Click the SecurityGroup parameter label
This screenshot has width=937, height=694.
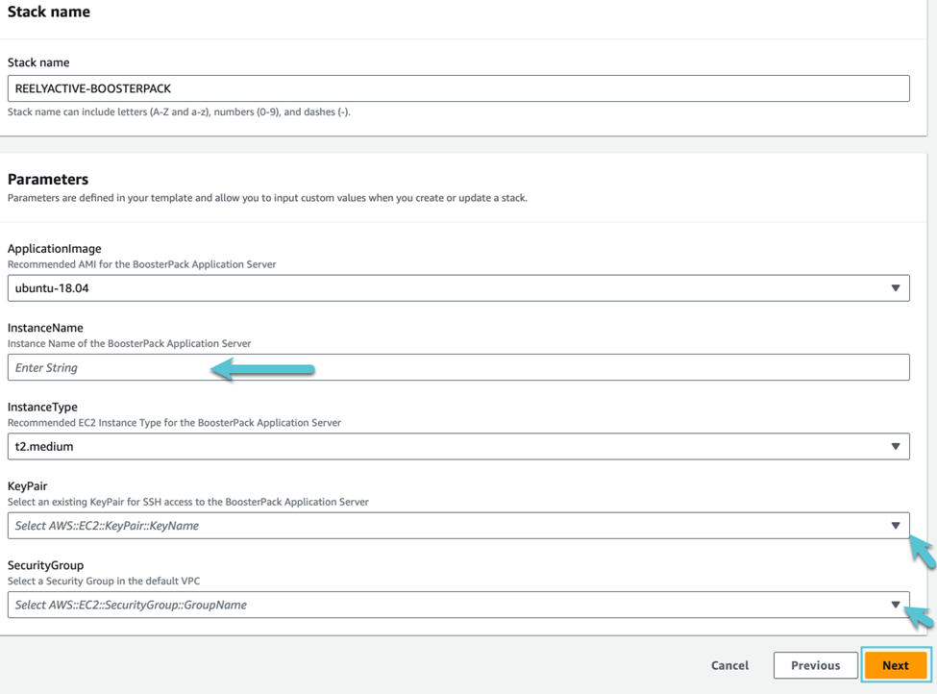(45, 565)
